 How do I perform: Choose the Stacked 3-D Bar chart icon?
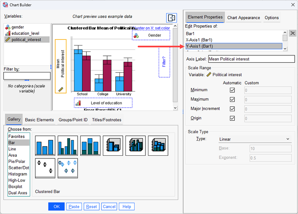158,146
